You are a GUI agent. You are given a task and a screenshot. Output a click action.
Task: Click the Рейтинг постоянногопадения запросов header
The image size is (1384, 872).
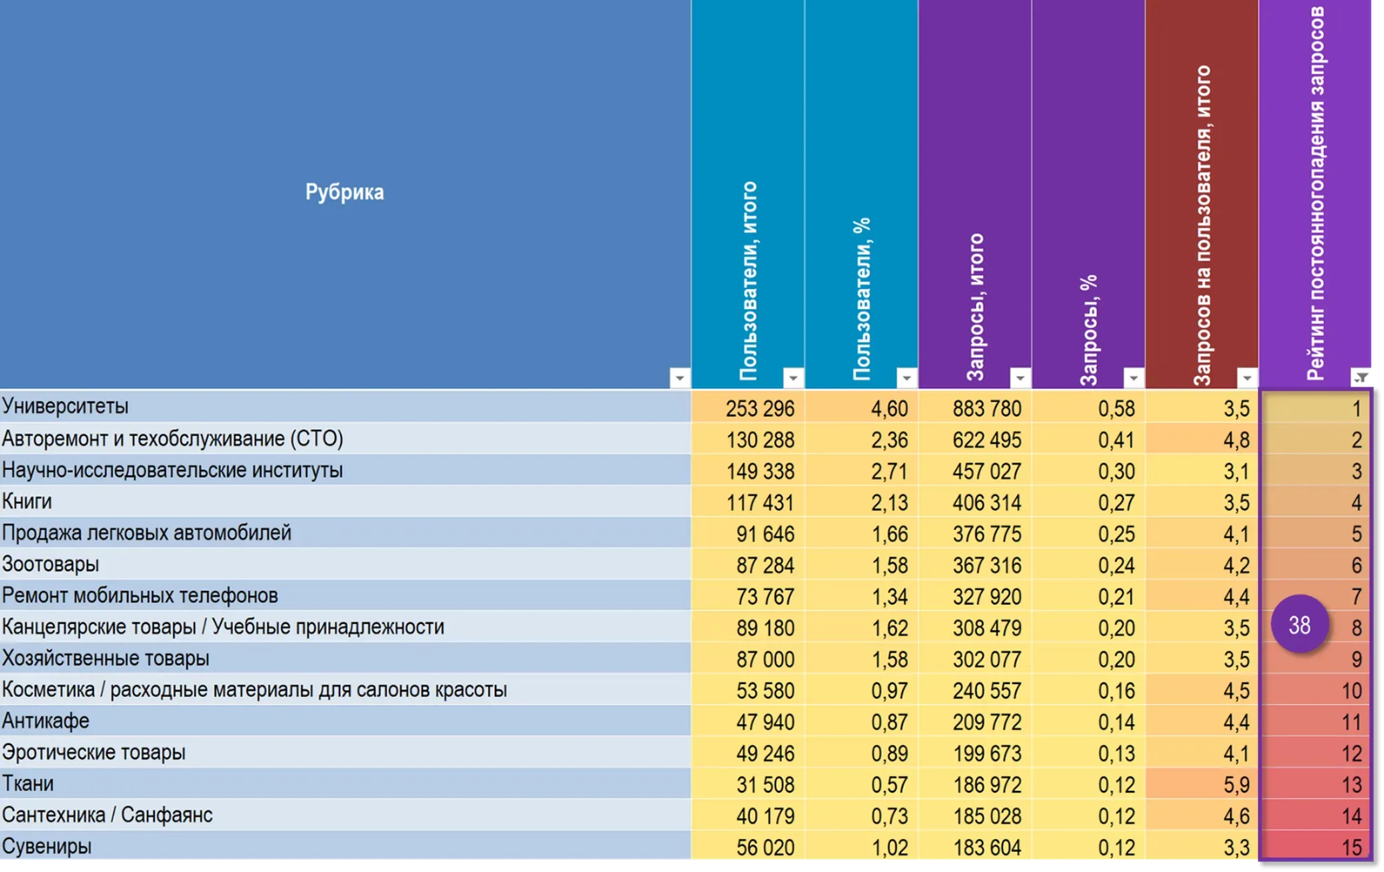click(x=1315, y=193)
